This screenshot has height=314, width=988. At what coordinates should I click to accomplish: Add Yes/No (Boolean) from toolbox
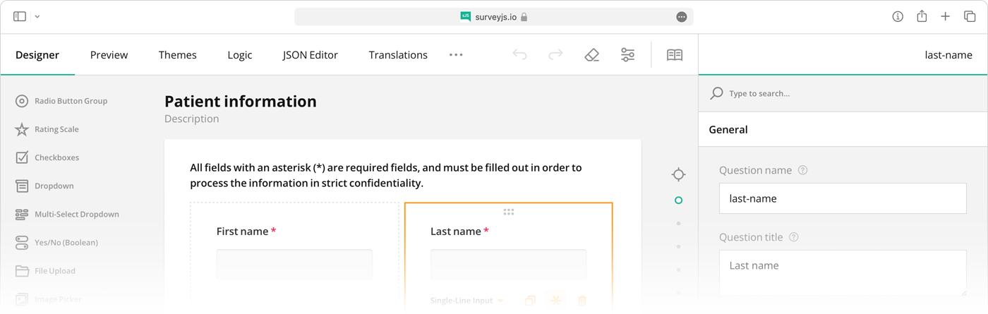(x=66, y=243)
